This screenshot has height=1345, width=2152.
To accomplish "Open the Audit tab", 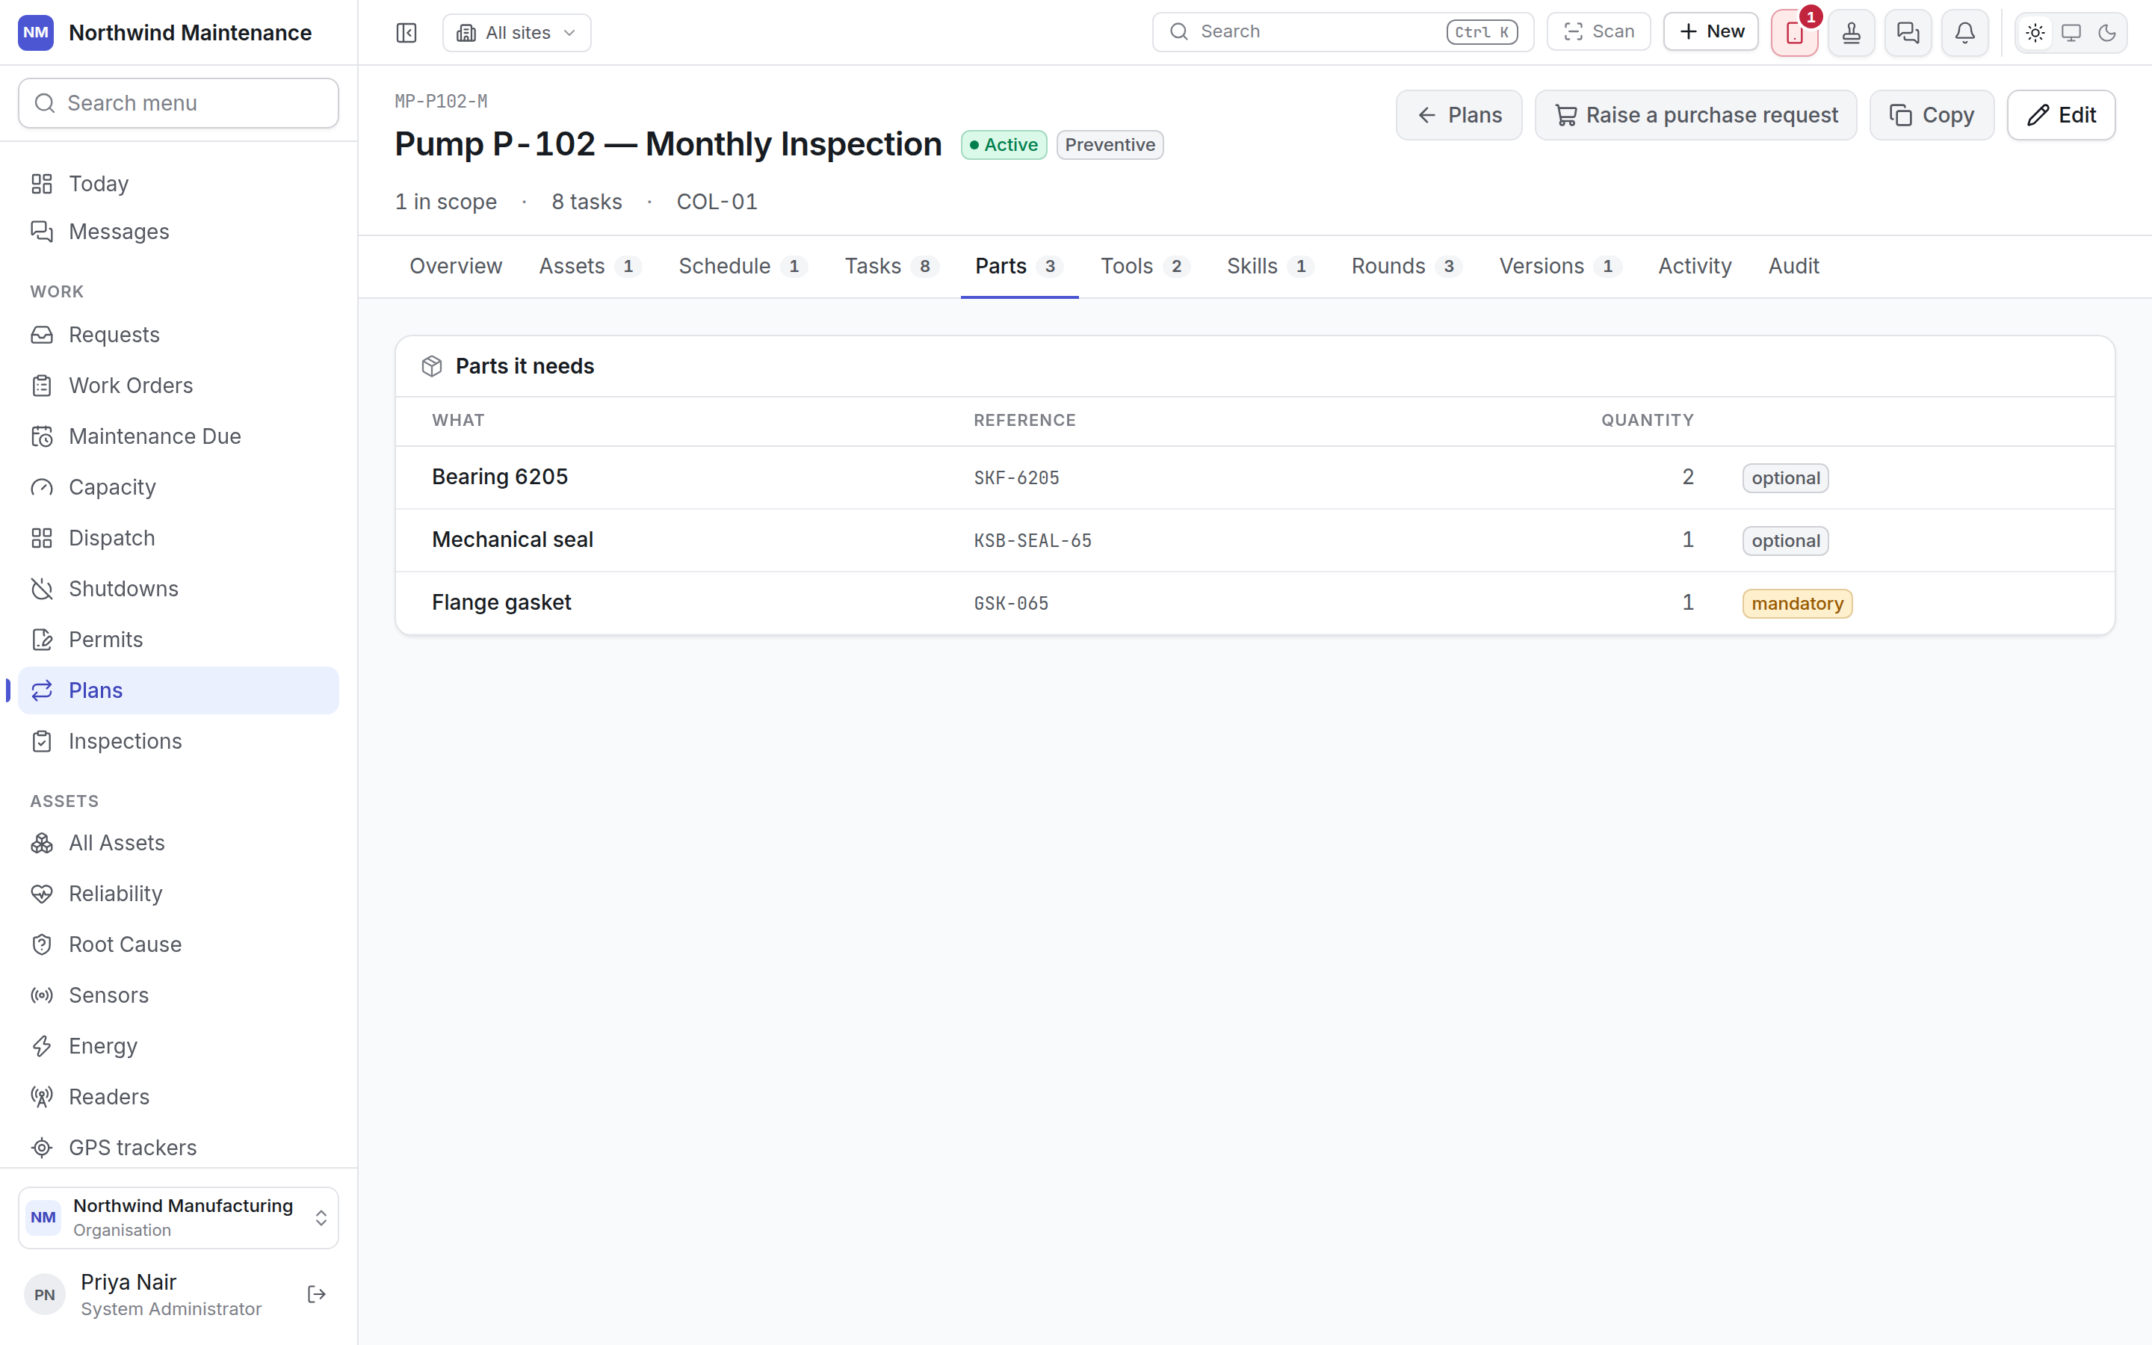I will tap(1793, 266).
